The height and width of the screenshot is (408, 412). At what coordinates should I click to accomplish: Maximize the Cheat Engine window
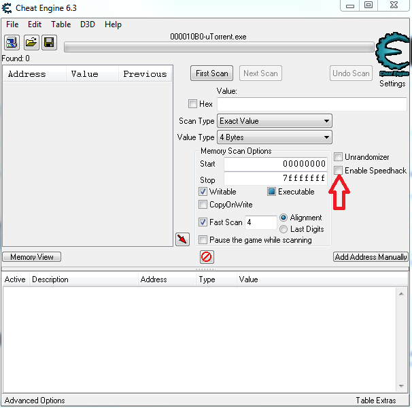coord(368,5)
